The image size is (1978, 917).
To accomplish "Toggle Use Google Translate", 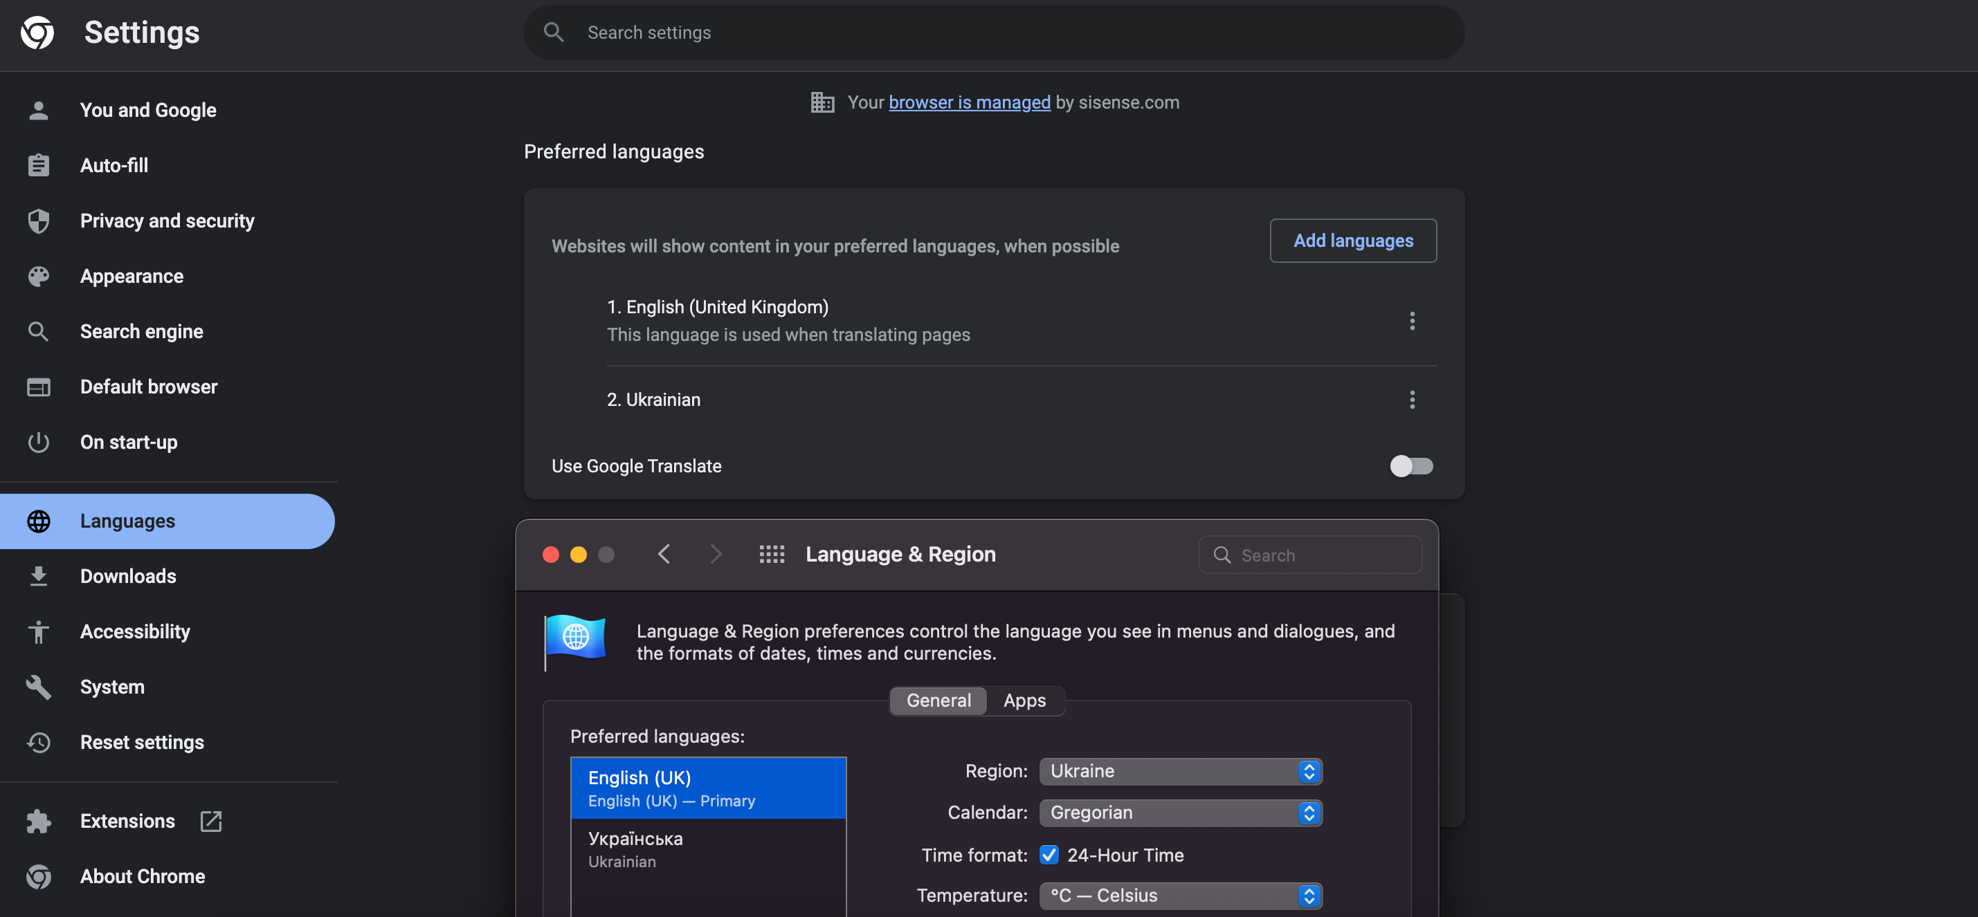I will 1412,466.
